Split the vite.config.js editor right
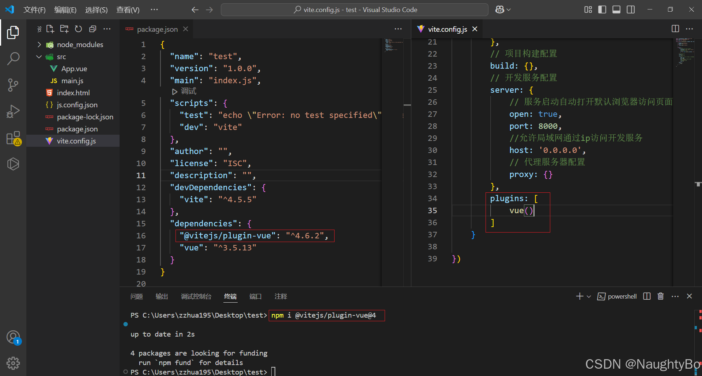702x376 pixels. 675,29
